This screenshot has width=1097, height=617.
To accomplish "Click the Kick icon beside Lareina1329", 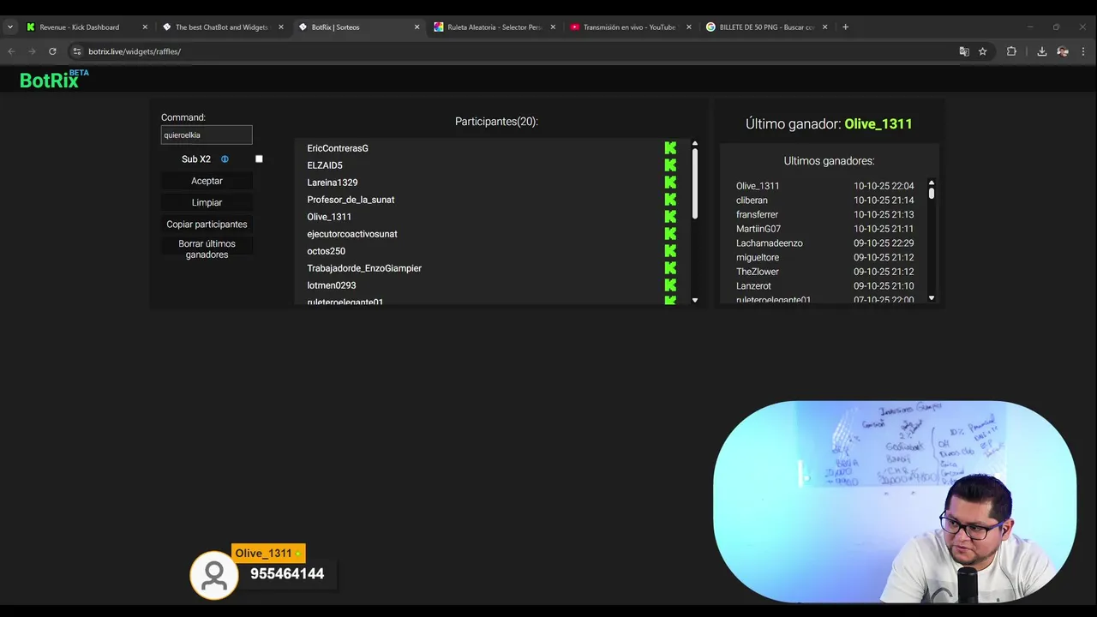I will tap(670, 183).
